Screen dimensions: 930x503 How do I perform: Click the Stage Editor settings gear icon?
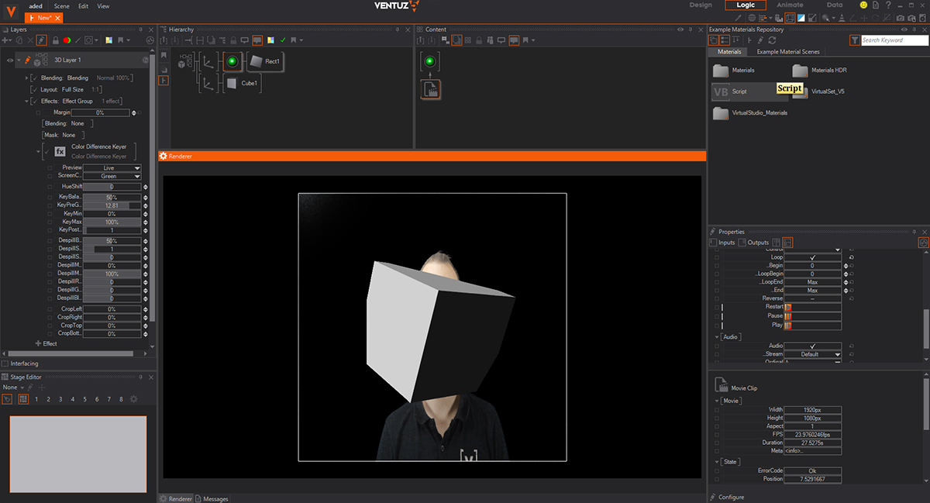pyautogui.click(x=133, y=399)
